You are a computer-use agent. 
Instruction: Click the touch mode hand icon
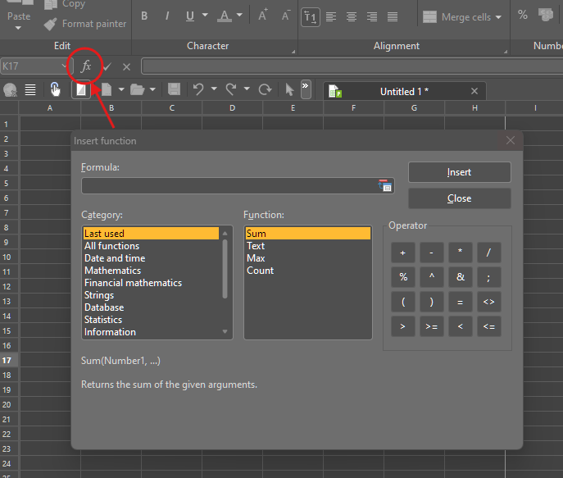click(x=55, y=89)
